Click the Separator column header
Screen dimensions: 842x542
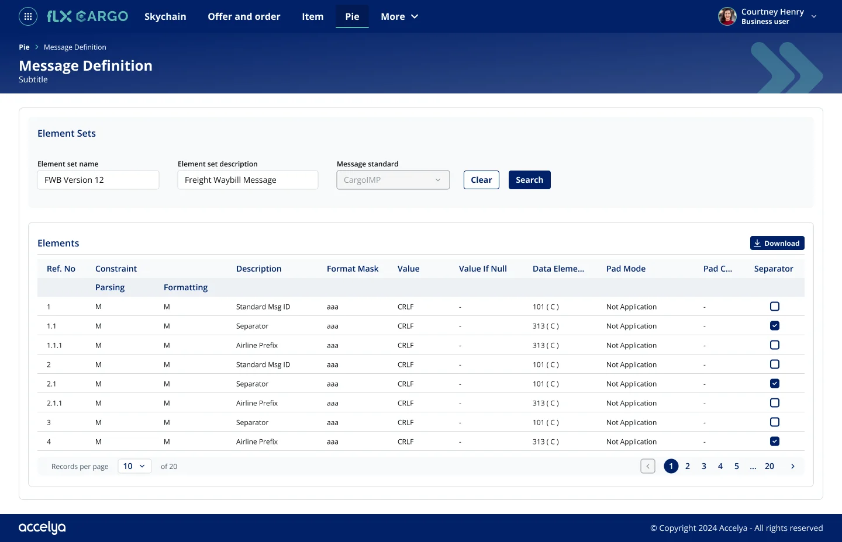tap(774, 269)
